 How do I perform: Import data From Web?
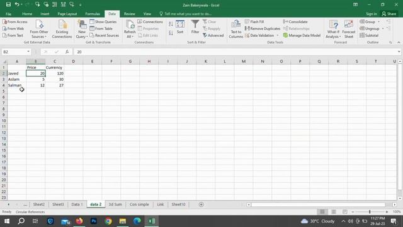click(x=13, y=28)
